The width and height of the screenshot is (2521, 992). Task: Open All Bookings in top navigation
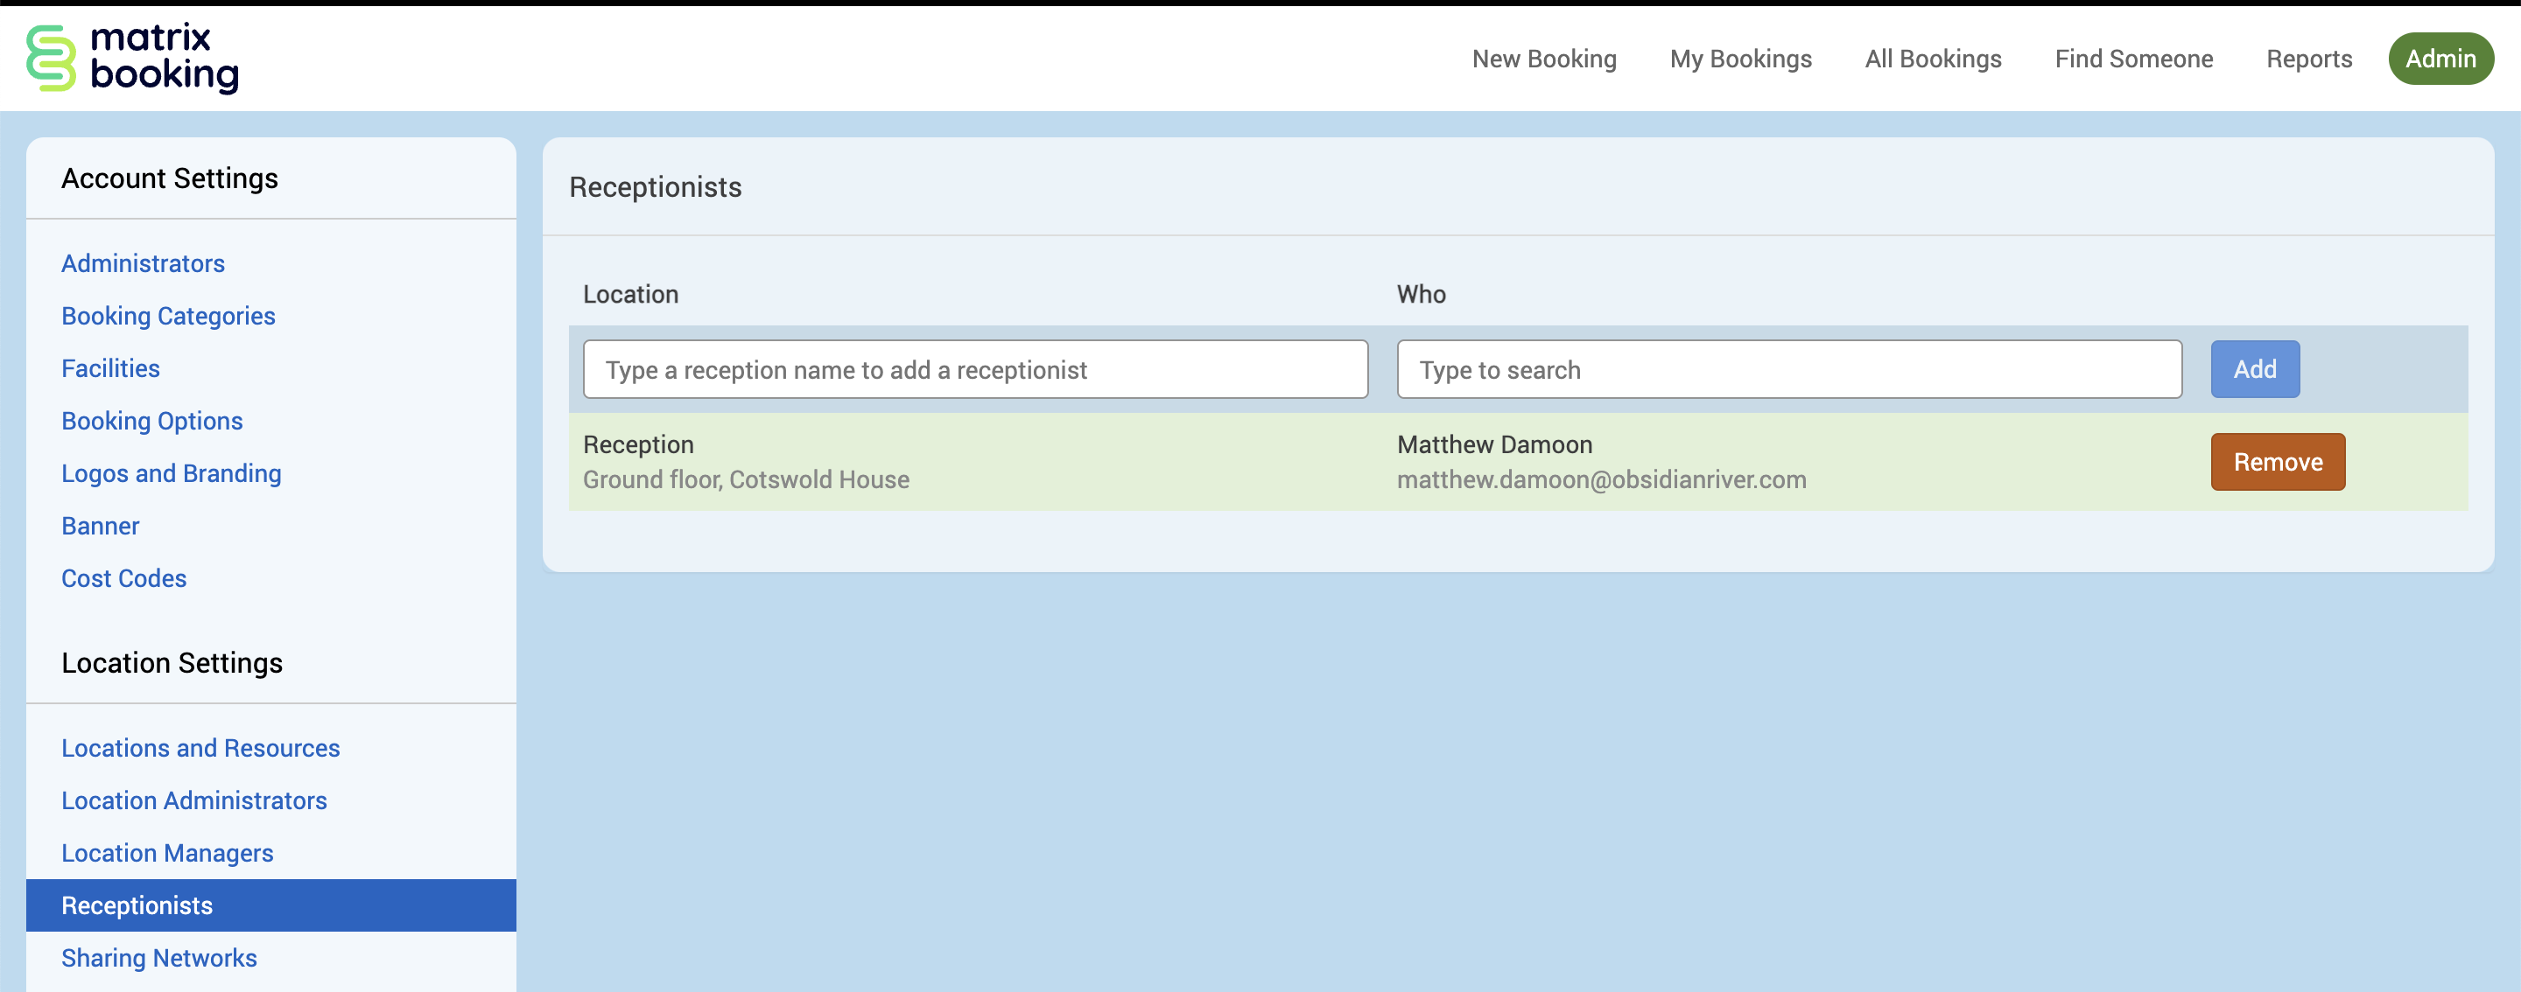[1933, 59]
